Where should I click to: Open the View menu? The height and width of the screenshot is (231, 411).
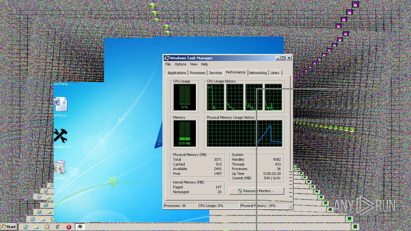click(x=194, y=64)
